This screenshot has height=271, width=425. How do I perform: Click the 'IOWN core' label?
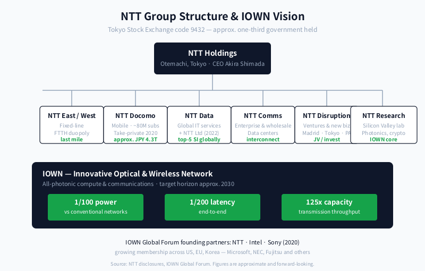tap(384, 139)
